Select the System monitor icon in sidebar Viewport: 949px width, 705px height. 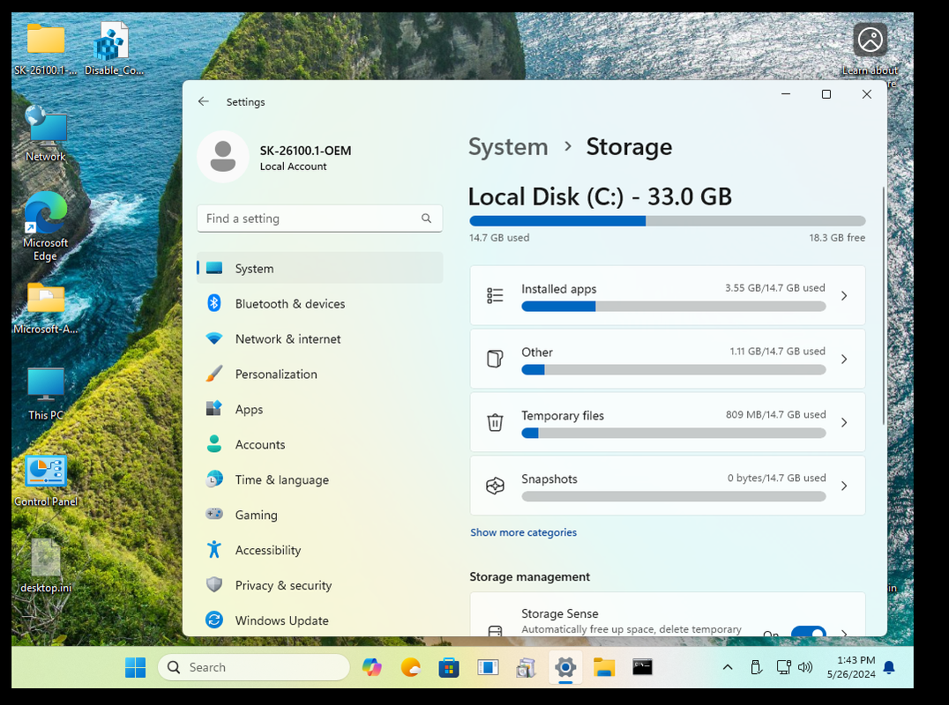(214, 268)
